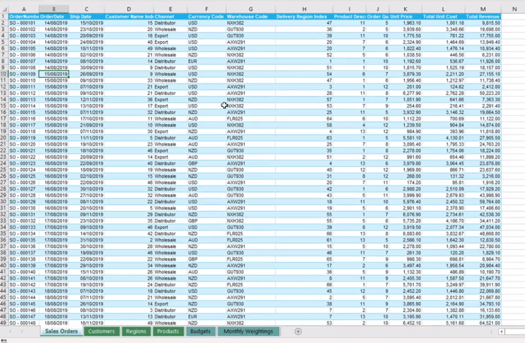
Task: Click Export channel in row SO - 000103
Action: click(171, 36)
